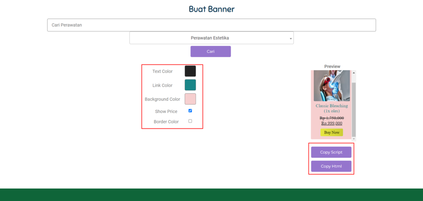This screenshot has height=201, width=423.
Task: Click the original price Rp 1,750,000
Action: (x=332, y=118)
